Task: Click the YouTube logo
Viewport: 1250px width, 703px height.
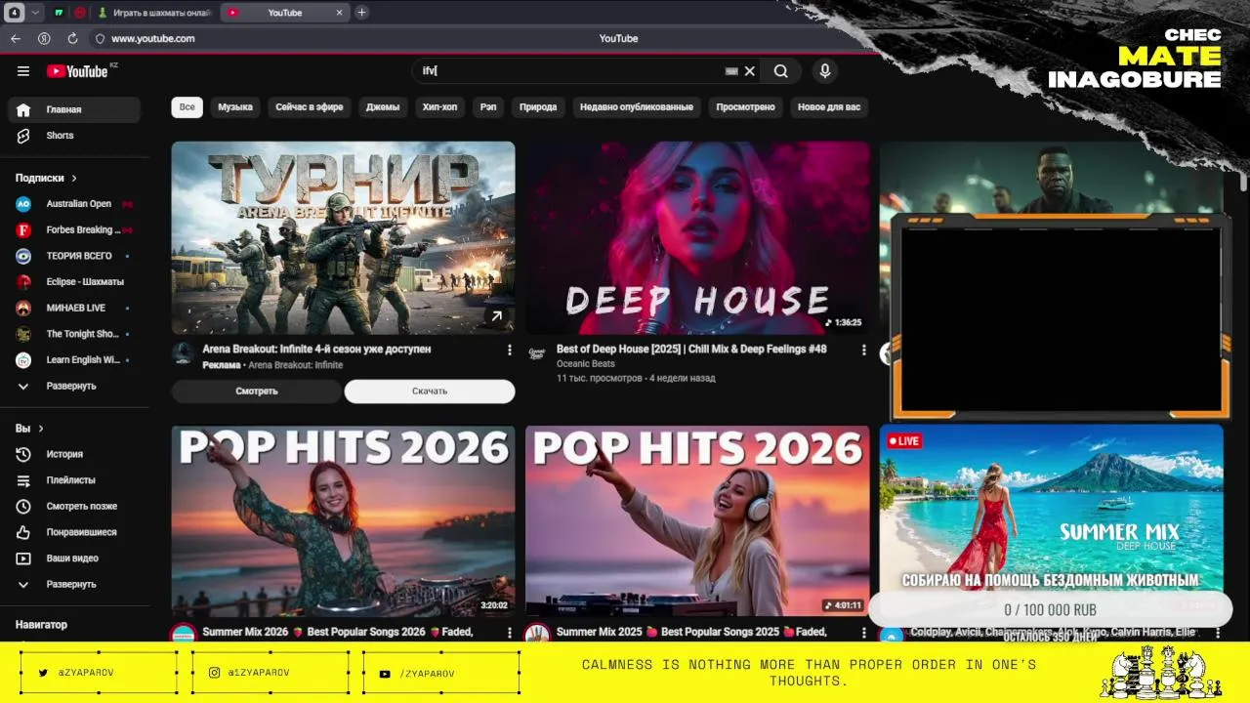Action: [77, 71]
